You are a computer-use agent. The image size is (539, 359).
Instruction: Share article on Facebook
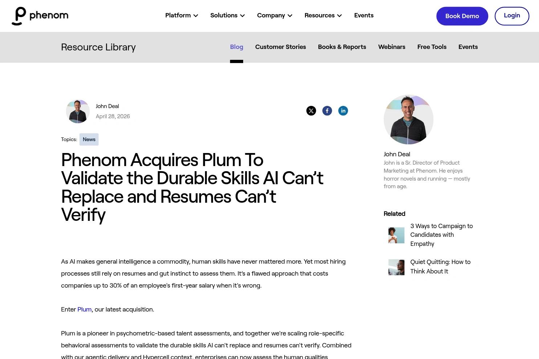pos(327,111)
